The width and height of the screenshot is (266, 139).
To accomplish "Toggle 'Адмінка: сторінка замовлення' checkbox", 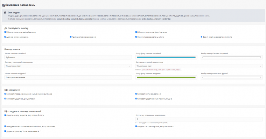I will tap(71, 37).
